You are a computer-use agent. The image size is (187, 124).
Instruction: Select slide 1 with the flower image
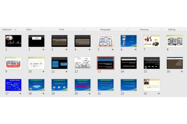13,41
